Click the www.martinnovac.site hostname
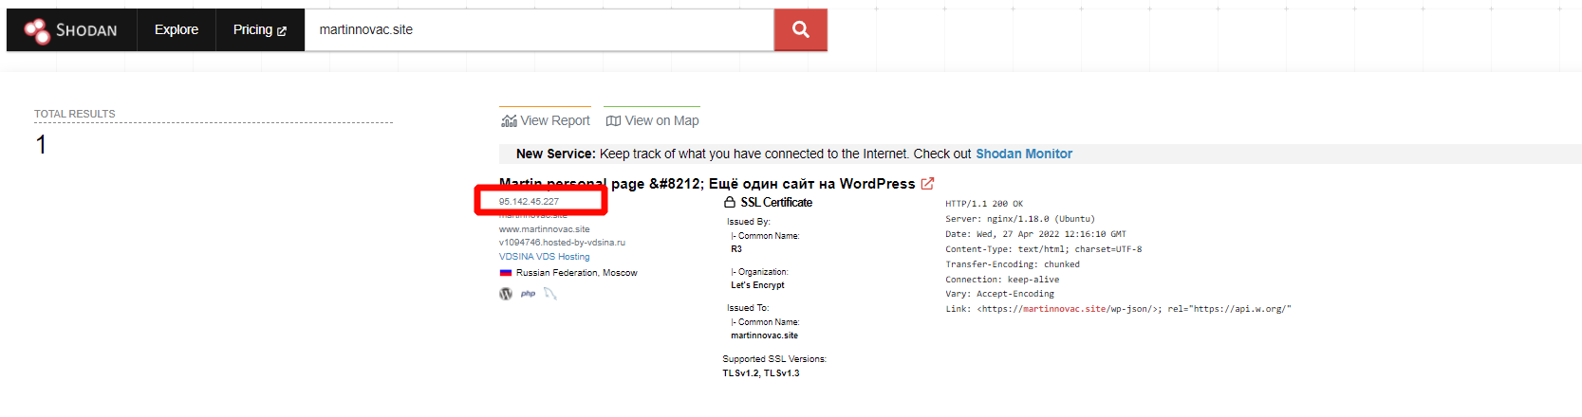This screenshot has width=1582, height=417. point(545,229)
